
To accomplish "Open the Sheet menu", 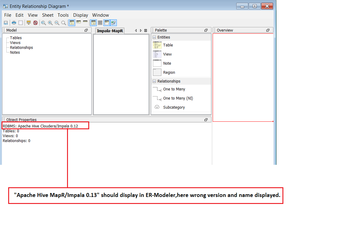I will click(x=48, y=15).
